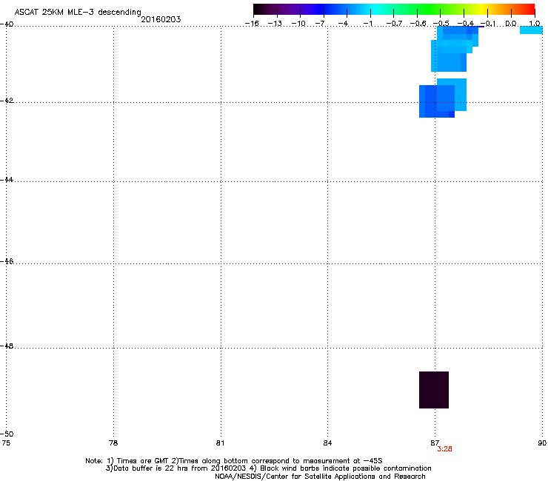Click the longitude axis label 75
Screen dimensions: 548x481
tap(6, 443)
